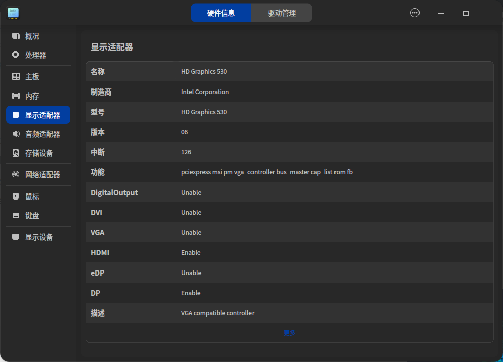The width and height of the screenshot is (503, 362).
Task: Open the 概况 overview icon in sidebar
Action: (x=16, y=36)
